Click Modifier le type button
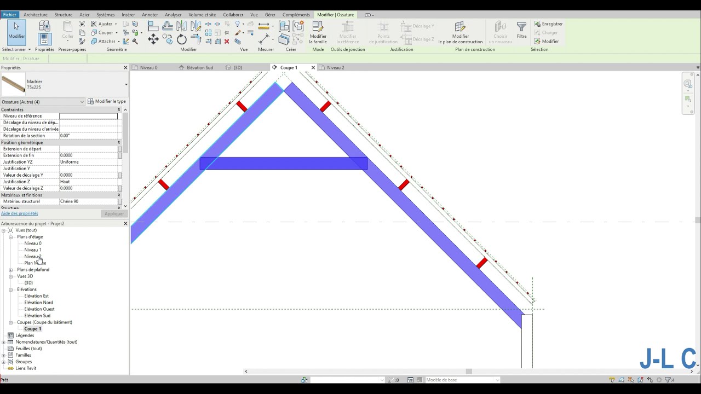This screenshot has width=701, height=394. tap(107, 102)
